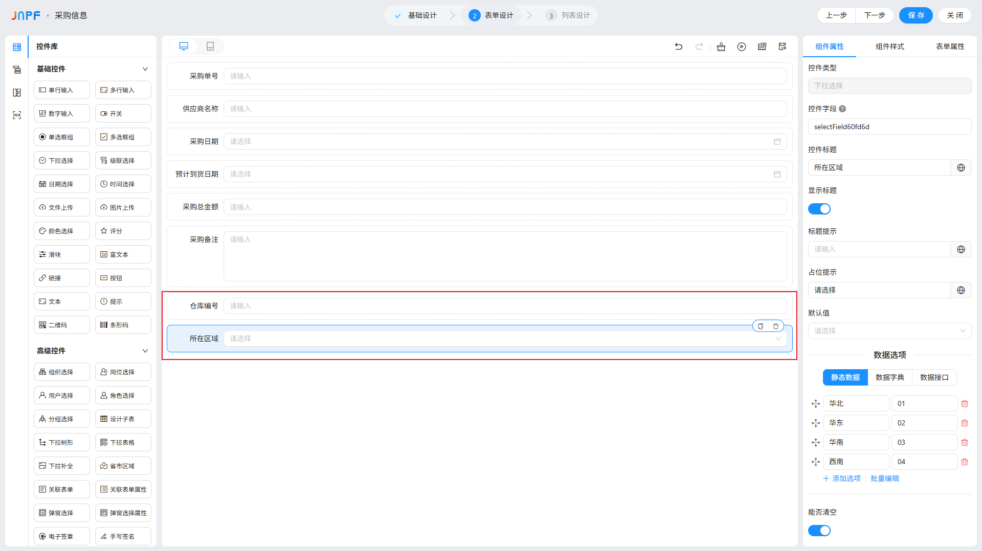Toggle the 显示标题 switch
This screenshot has height=551, width=982.
pyautogui.click(x=819, y=209)
